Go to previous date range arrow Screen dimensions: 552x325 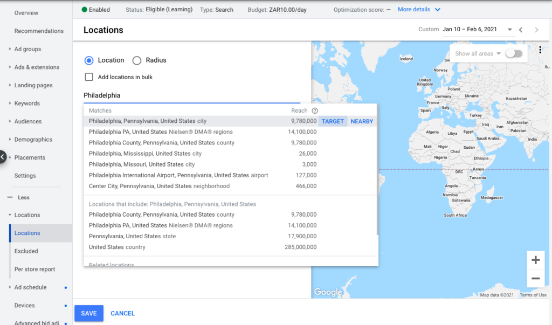coord(521,30)
